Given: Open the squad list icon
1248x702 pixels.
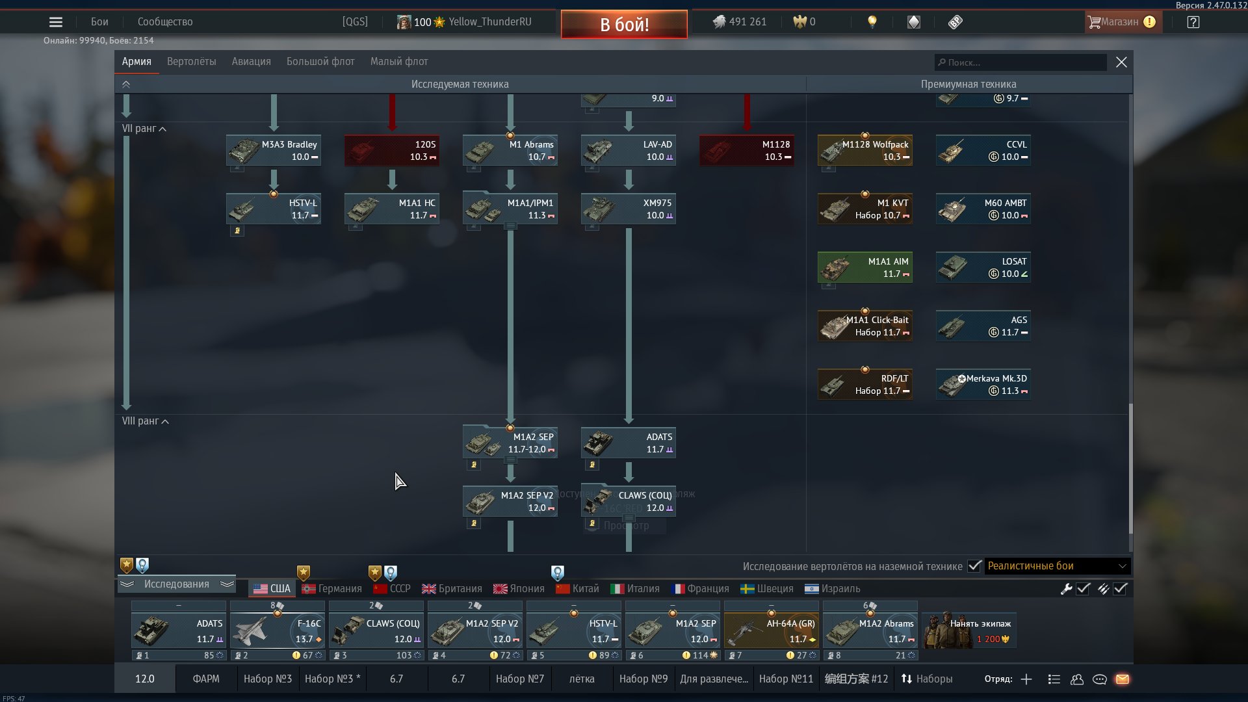Looking at the screenshot, I should click(x=1054, y=679).
